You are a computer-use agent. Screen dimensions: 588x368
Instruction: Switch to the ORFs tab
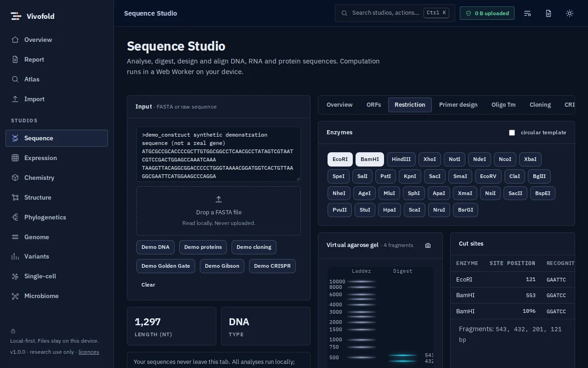(373, 105)
